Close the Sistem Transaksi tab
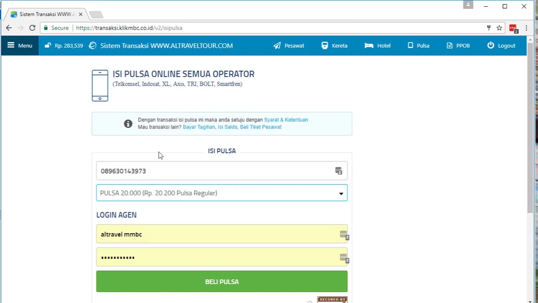538x303 pixels. (81, 14)
